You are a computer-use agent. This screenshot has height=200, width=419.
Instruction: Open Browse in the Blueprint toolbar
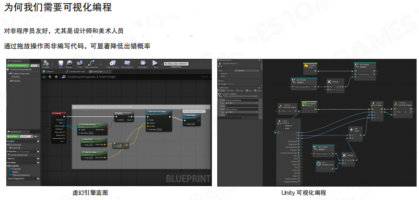[69, 64]
